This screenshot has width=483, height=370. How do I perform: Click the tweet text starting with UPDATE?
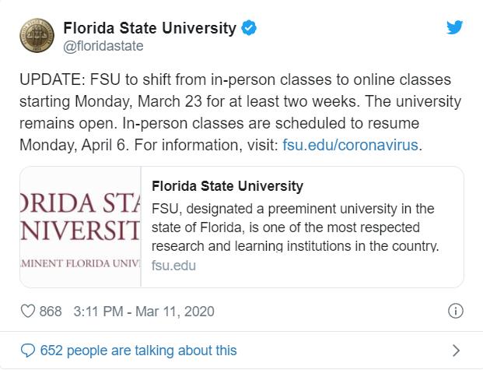click(240, 112)
